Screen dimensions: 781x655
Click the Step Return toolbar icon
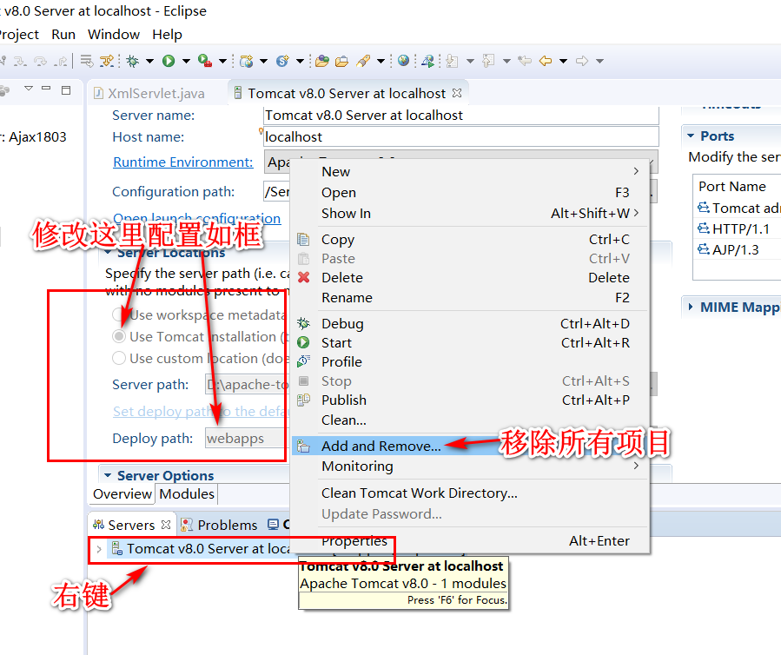[61, 62]
